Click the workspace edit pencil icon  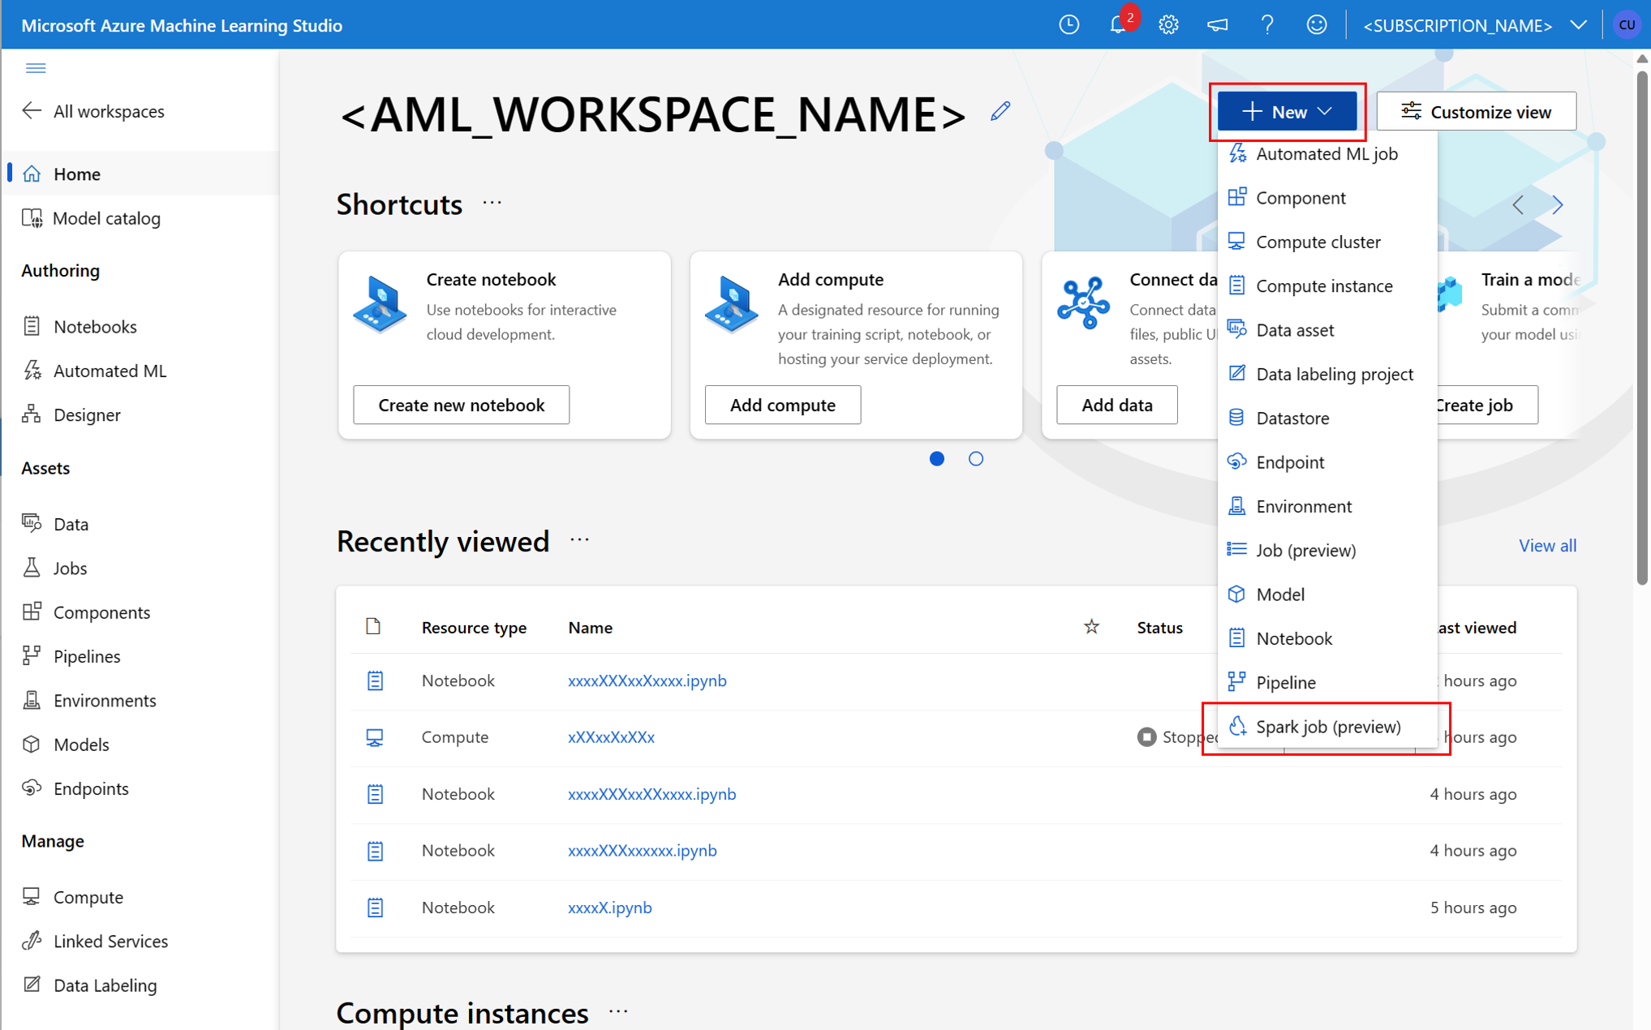pyautogui.click(x=1000, y=110)
